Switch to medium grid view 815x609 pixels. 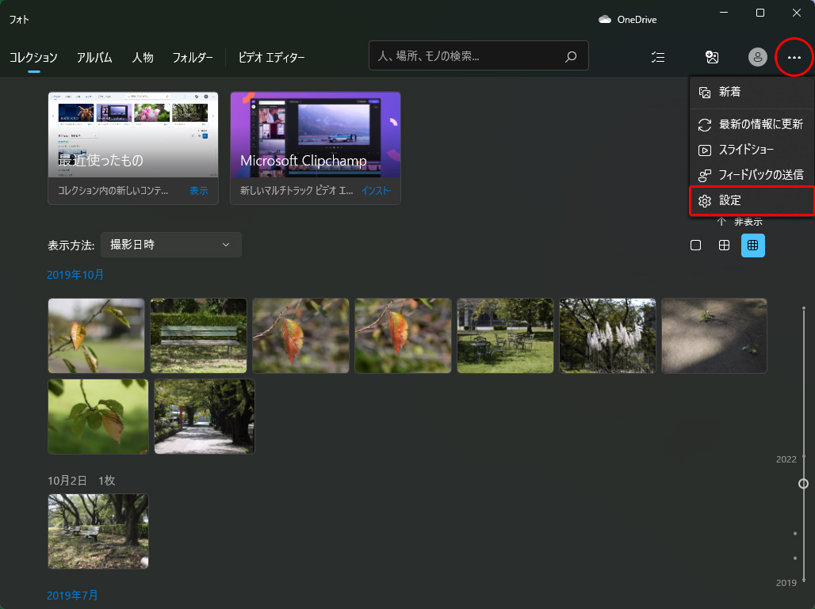[724, 246]
